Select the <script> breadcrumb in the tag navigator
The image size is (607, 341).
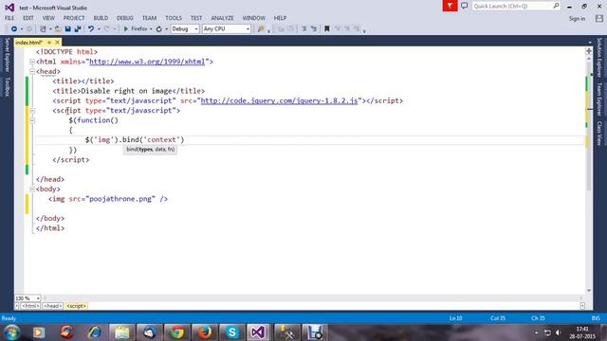tap(76, 306)
